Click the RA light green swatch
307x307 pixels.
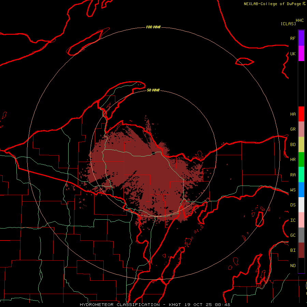[301, 175]
